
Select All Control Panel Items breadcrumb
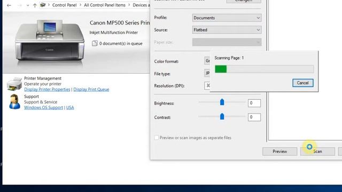pos(105,5)
